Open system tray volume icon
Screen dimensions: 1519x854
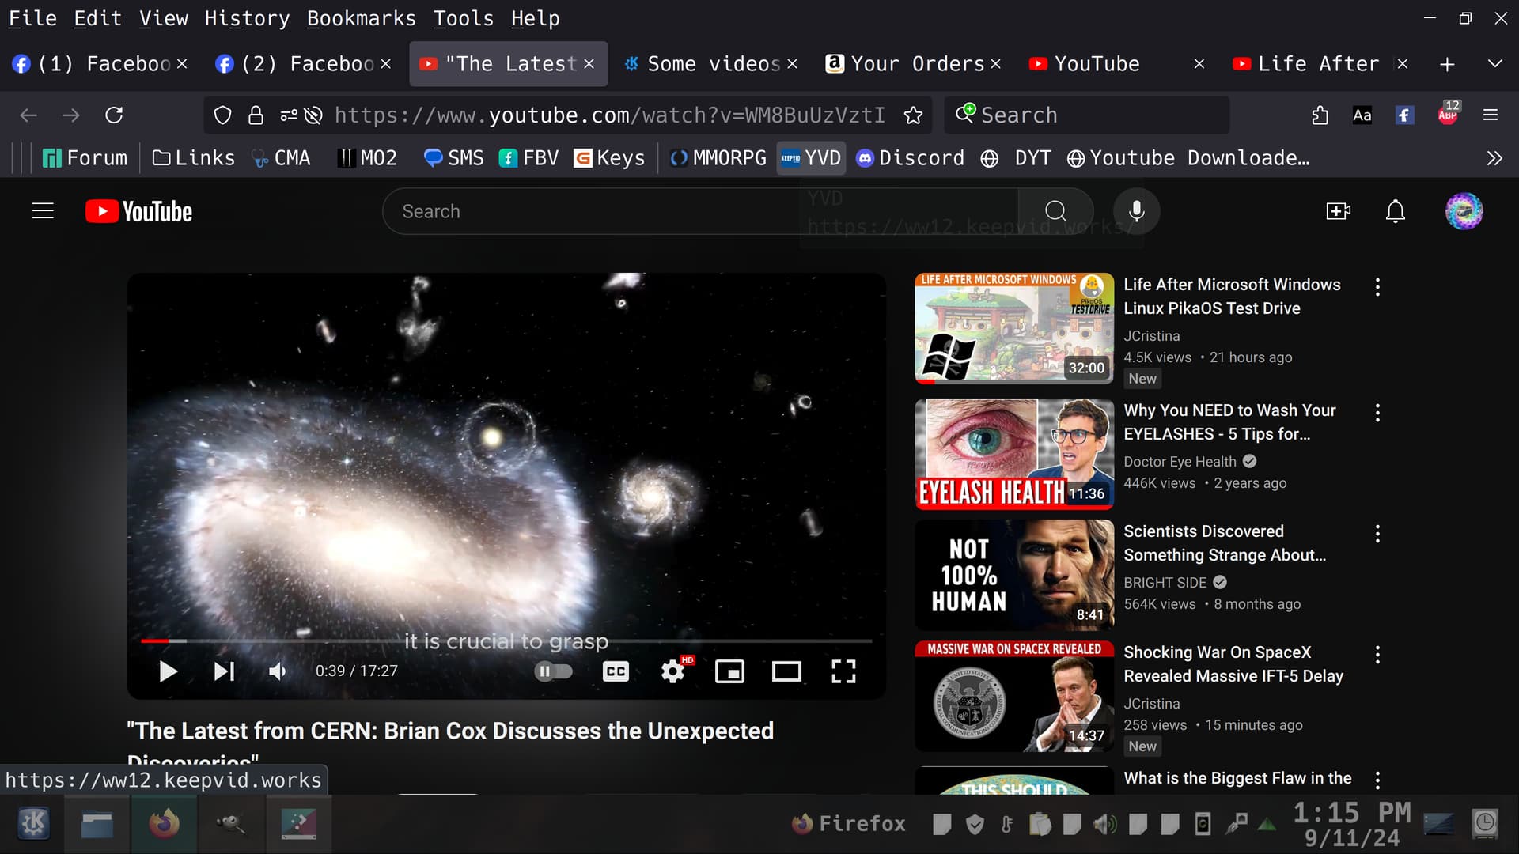pos(1104,825)
